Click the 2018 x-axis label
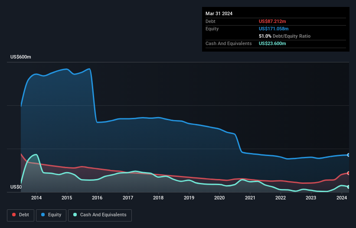The width and height of the screenshot is (356, 228). (x=158, y=198)
